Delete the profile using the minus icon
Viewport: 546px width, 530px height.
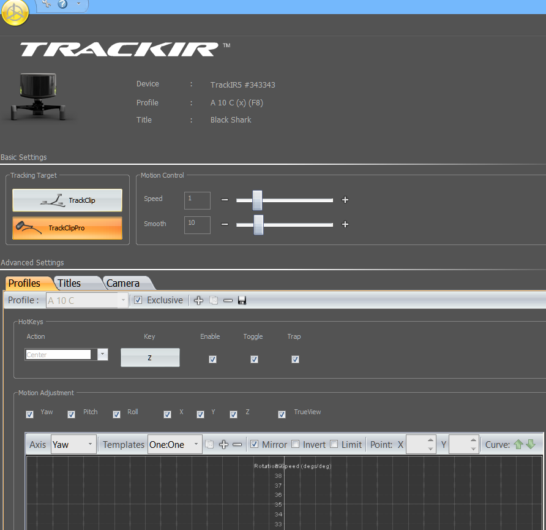(228, 300)
